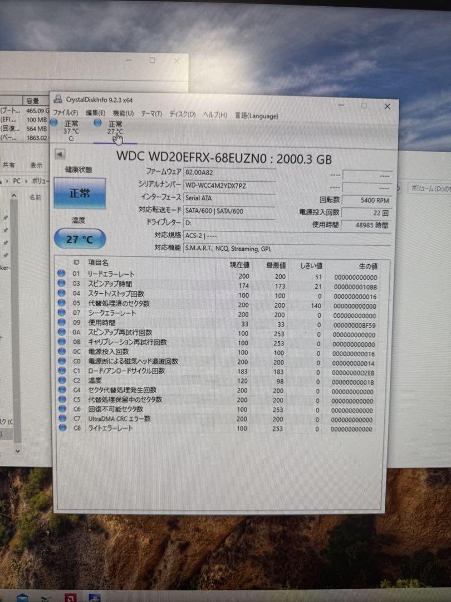The image size is (451, 602).
Task: Open the ディスク(D) menu
Action: tap(183, 114)
